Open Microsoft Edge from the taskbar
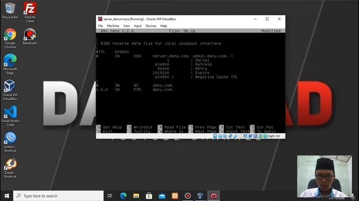 (x=123, y=196)
